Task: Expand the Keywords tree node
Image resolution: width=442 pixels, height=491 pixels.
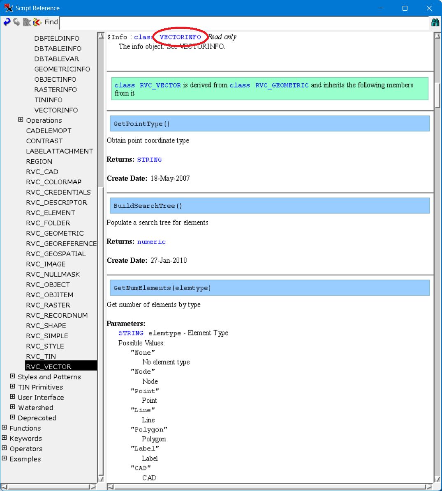Action: coord(4,438)
